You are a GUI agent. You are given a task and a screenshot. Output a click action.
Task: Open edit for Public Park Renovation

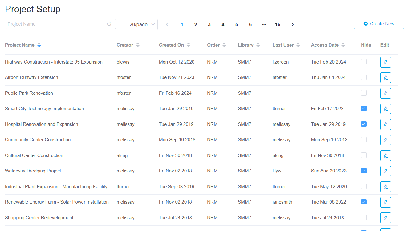385,93
